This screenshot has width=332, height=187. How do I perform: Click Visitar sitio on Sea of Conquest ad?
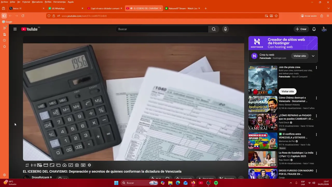(288, 91)
